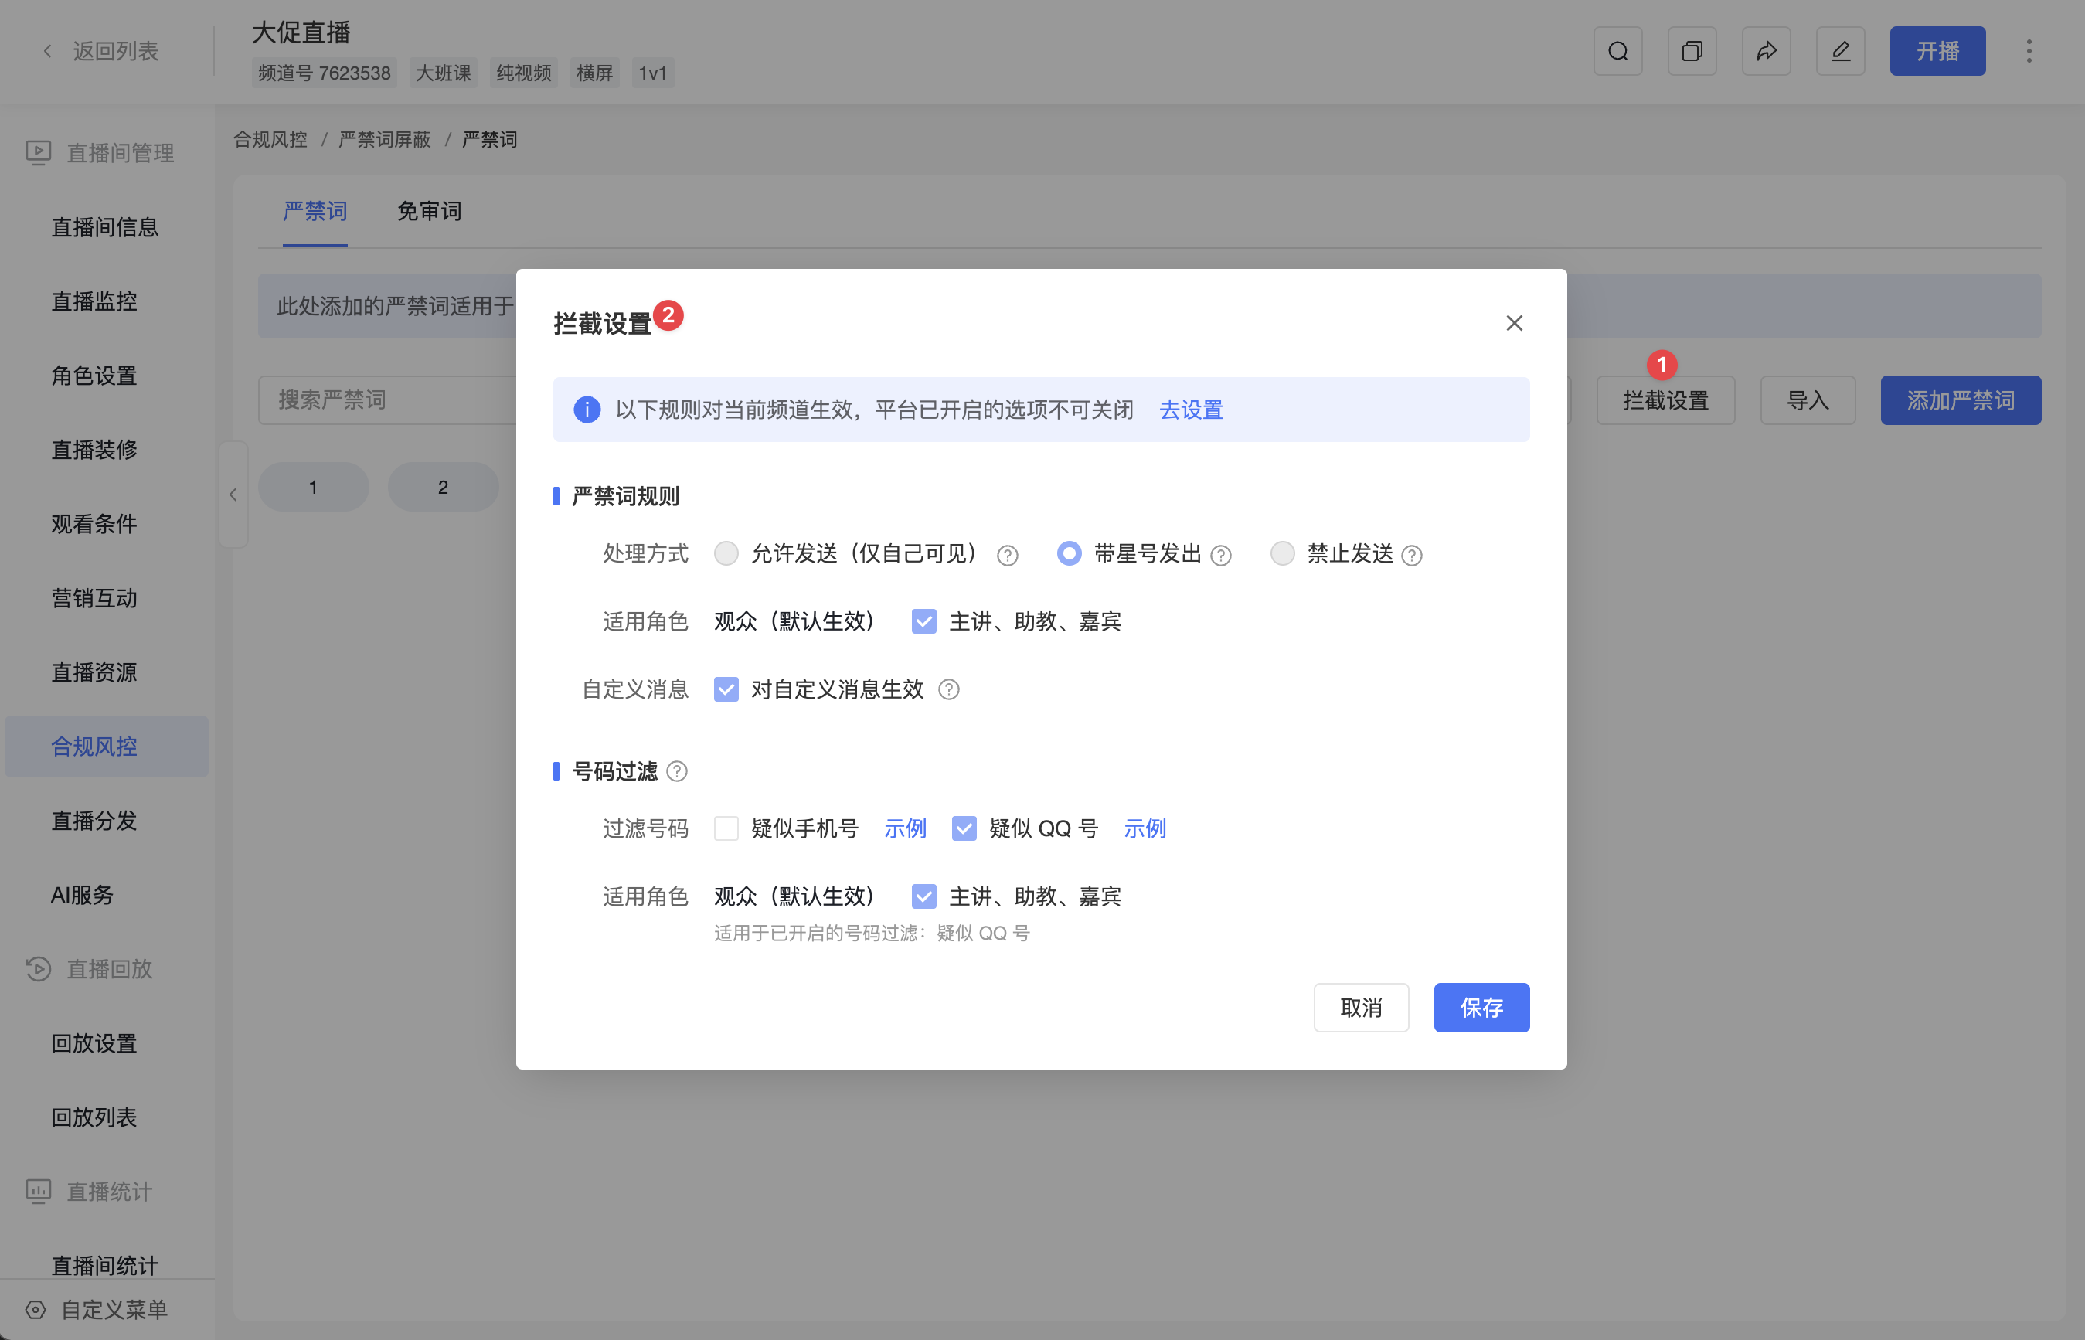Click 保存 button in dialog
The height and width of the screenshot is (1340, 2085).
[1481, 1008]
